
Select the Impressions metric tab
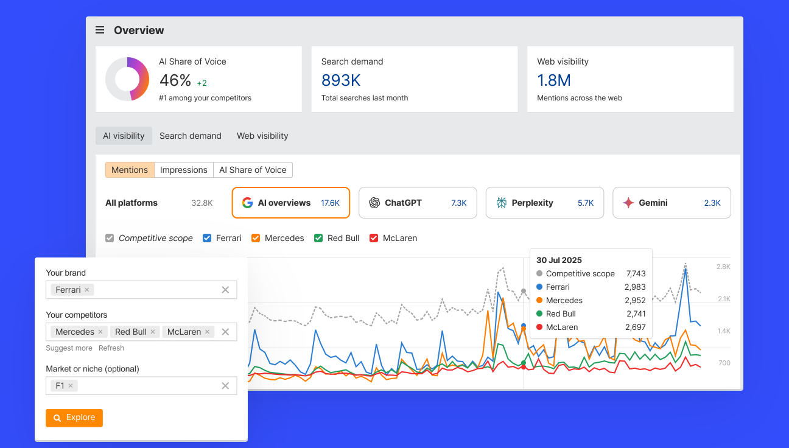184,170
